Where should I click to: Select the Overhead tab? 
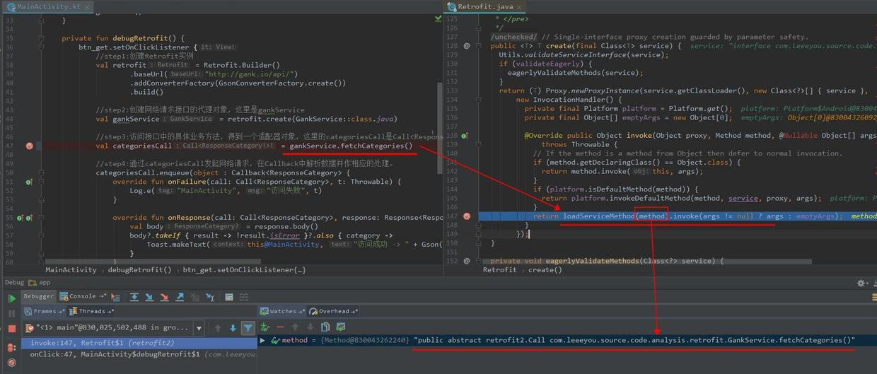pos(333,311)
